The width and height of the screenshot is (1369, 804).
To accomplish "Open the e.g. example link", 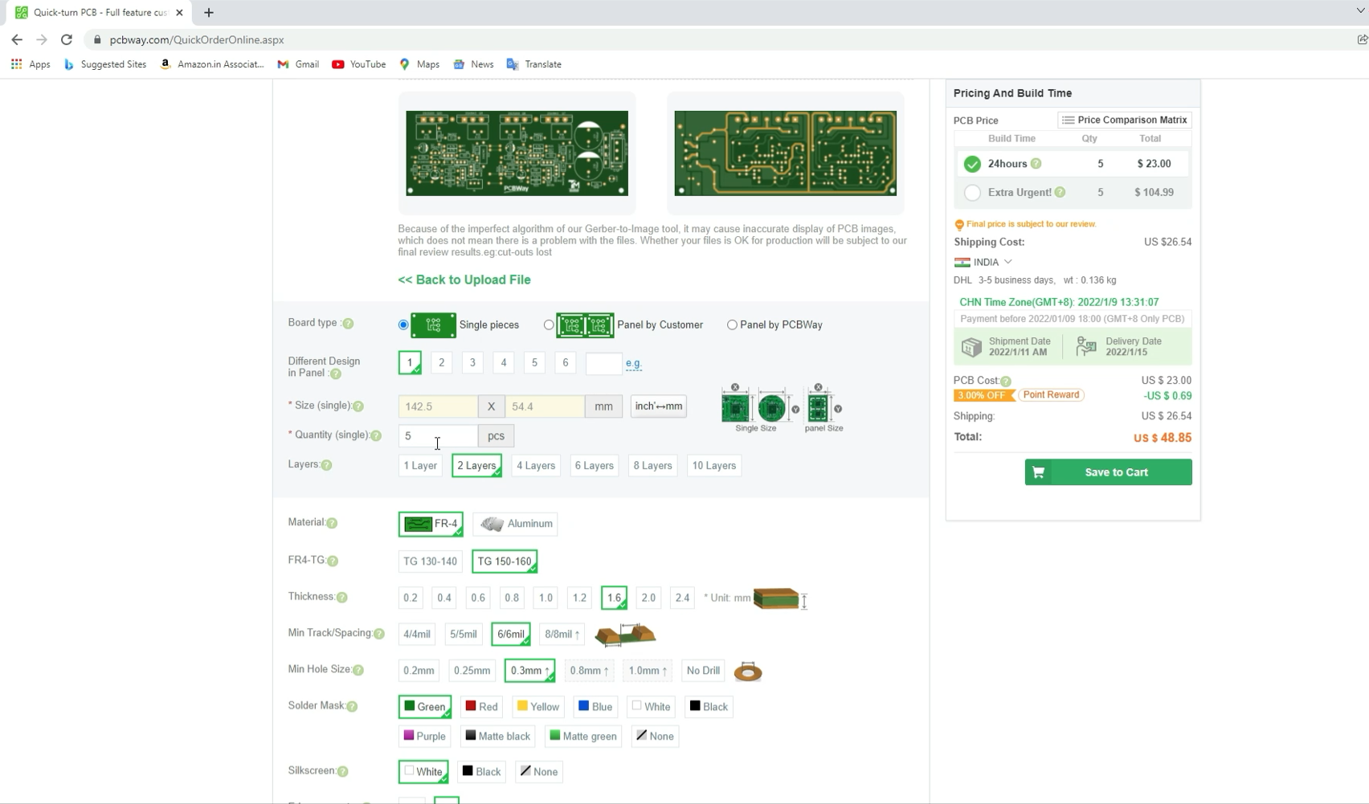I will click(634, 364).
